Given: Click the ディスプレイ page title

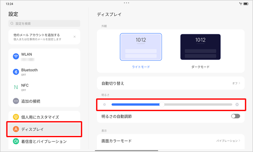Looking at the screenshot, I should (x=109, y=14).
